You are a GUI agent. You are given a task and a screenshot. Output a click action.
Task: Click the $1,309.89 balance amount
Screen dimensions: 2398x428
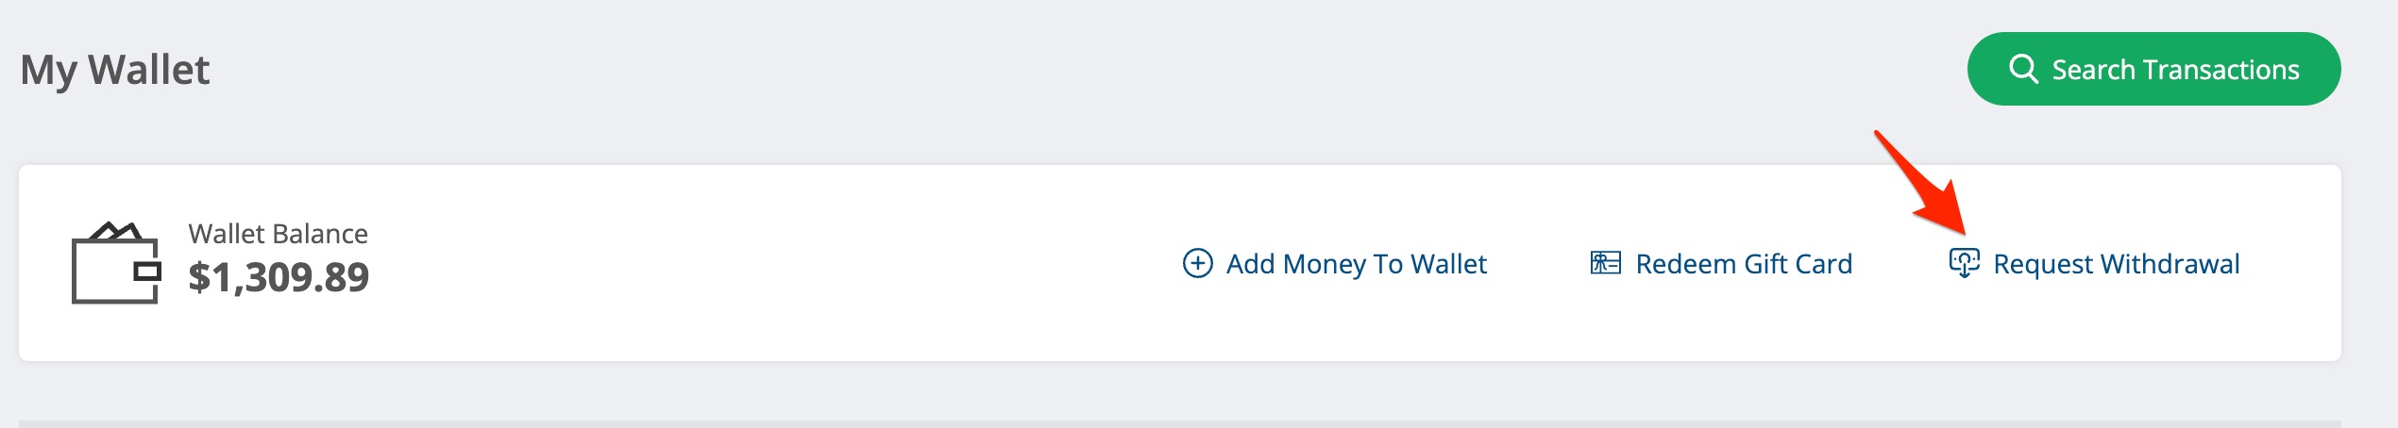[279, 277]
